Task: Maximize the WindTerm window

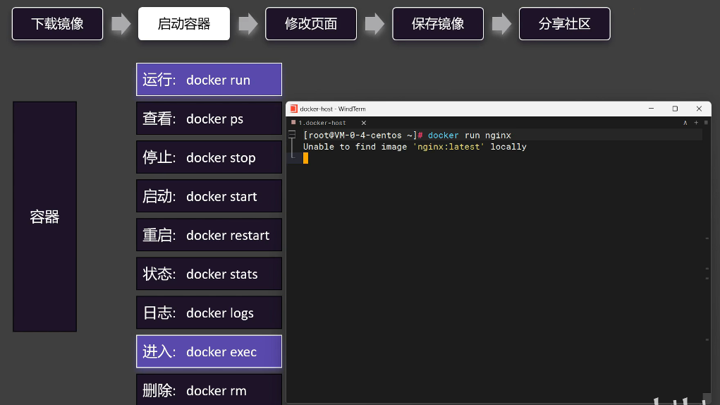Action: coord(675,109)
